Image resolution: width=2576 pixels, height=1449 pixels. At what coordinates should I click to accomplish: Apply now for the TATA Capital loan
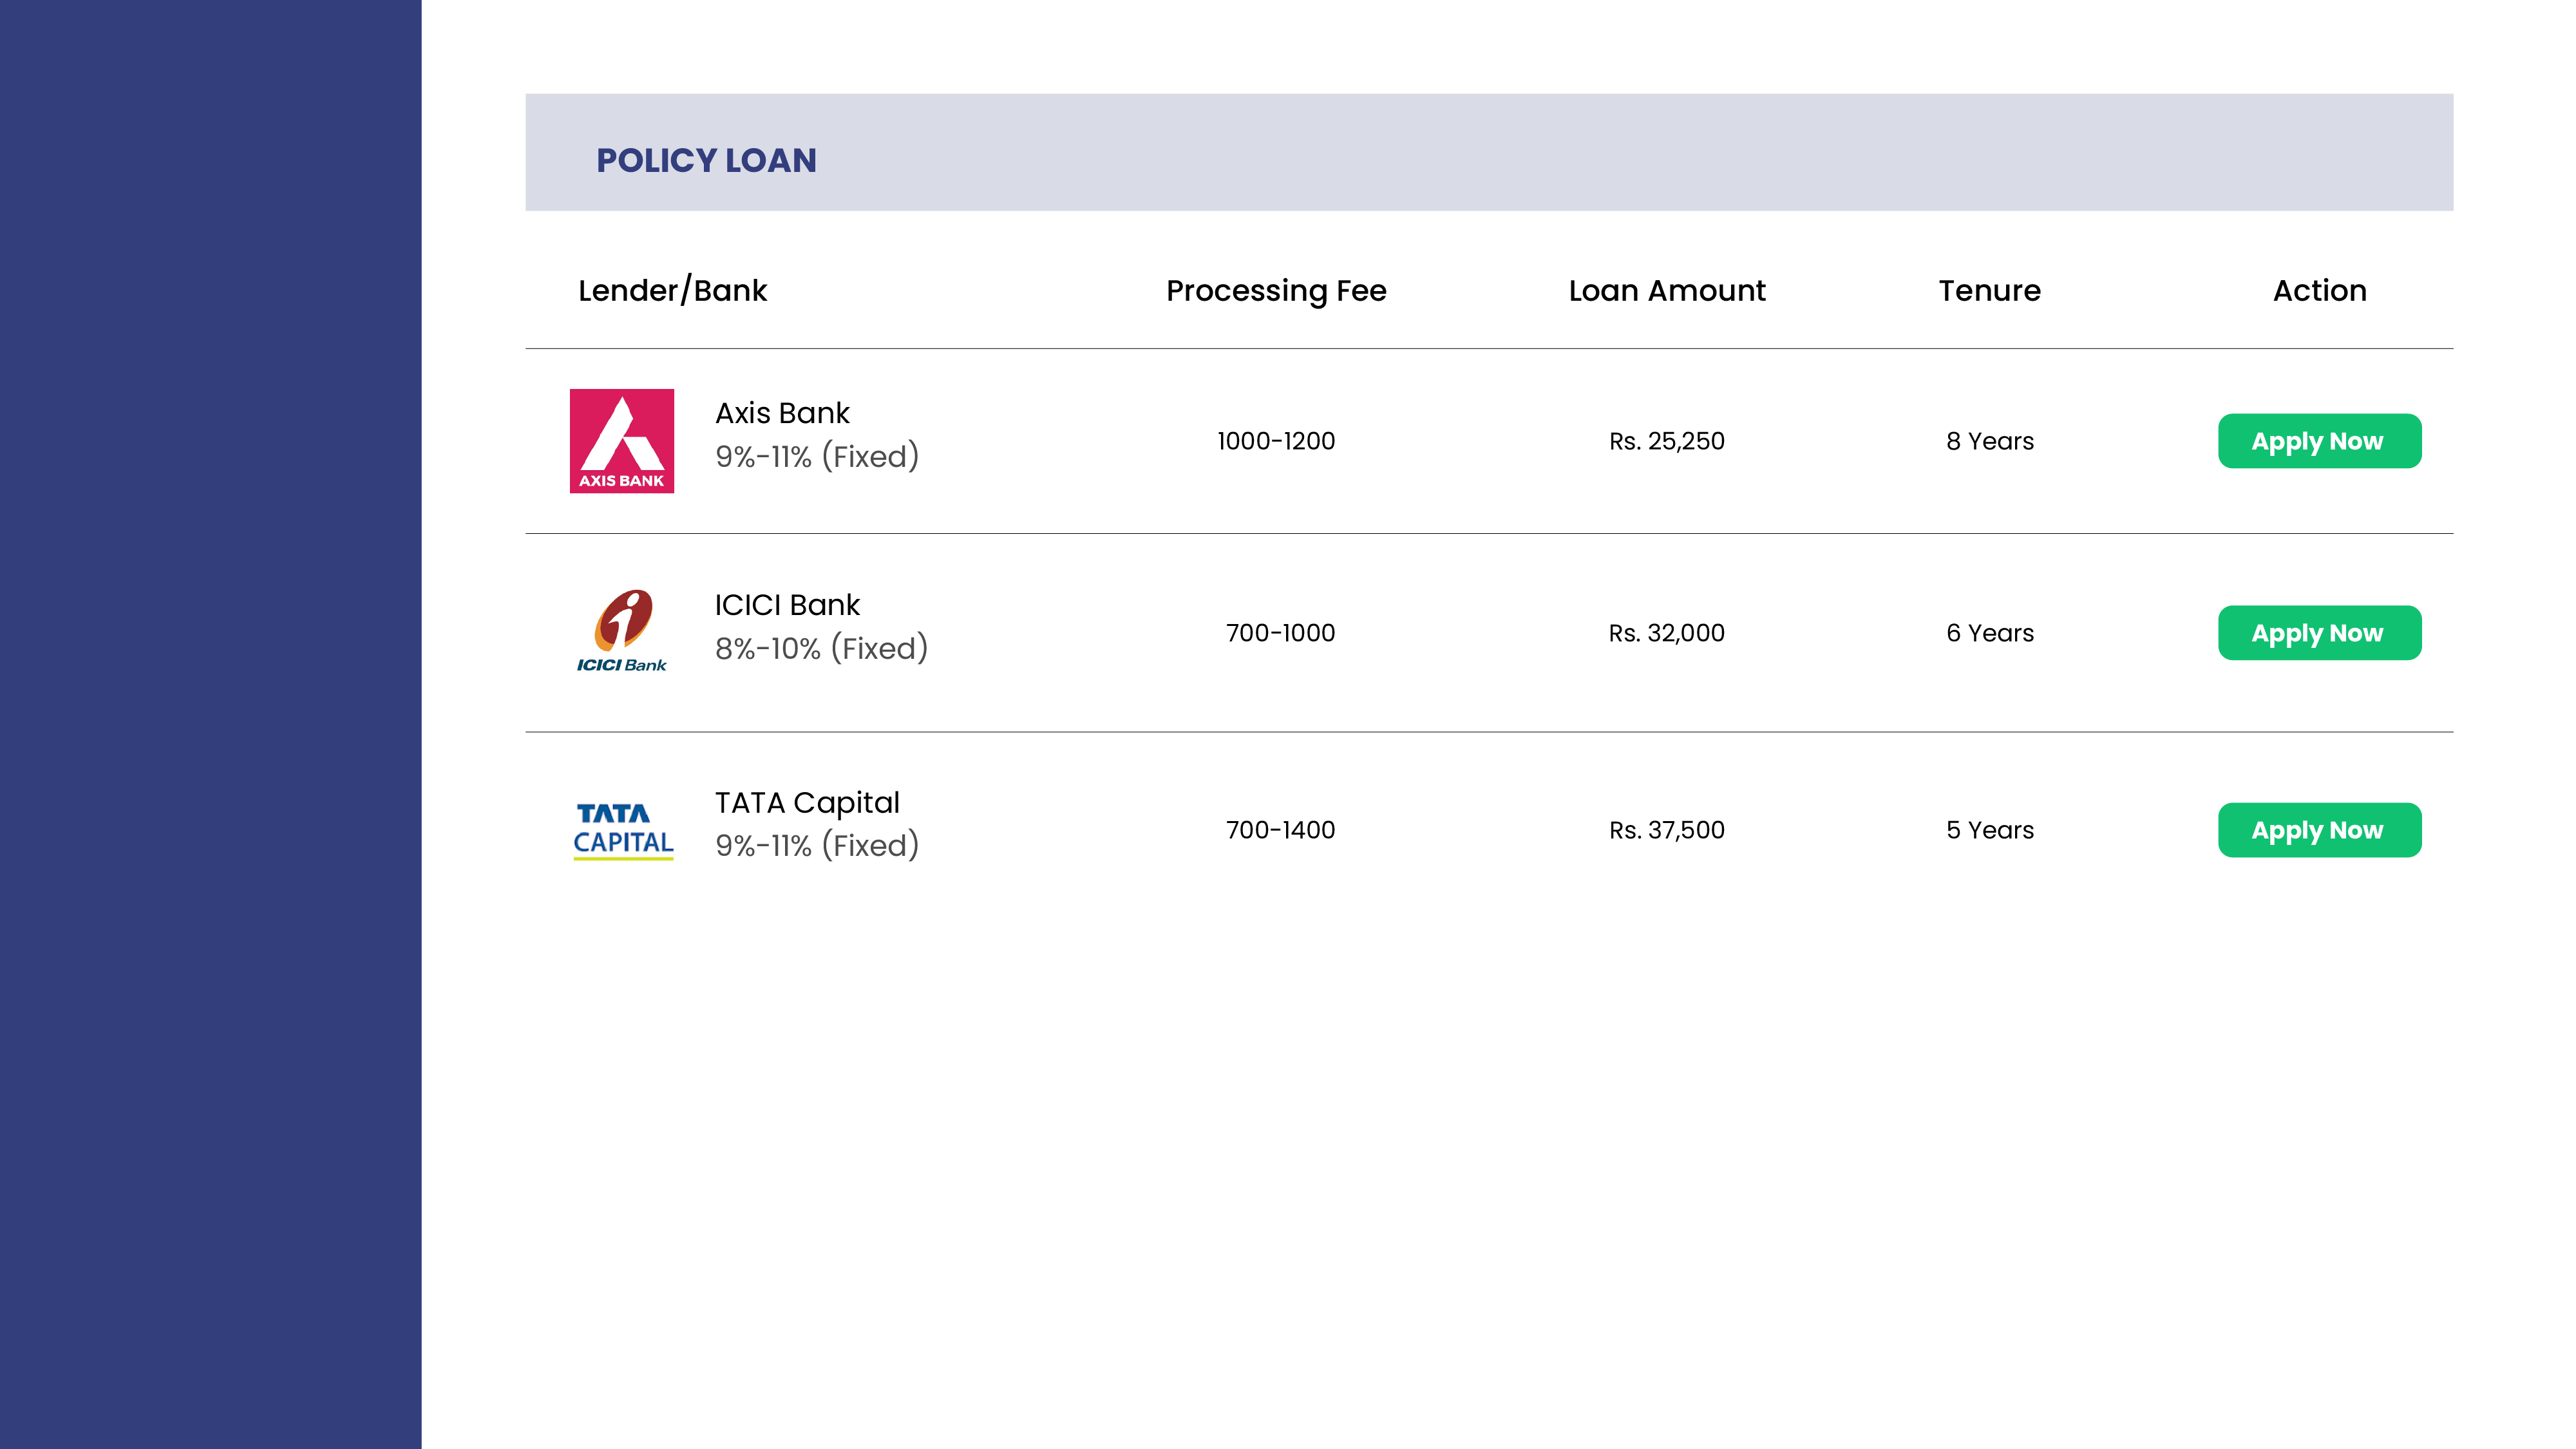point(2319,830)
